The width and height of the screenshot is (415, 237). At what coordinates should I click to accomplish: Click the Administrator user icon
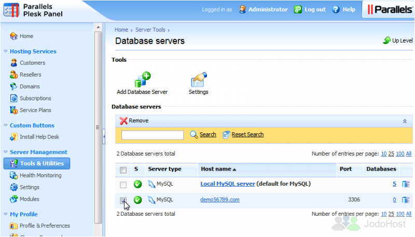[x=242, y=9]
